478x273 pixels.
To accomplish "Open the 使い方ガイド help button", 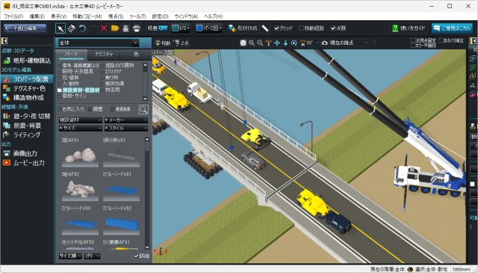I will 409,28.
